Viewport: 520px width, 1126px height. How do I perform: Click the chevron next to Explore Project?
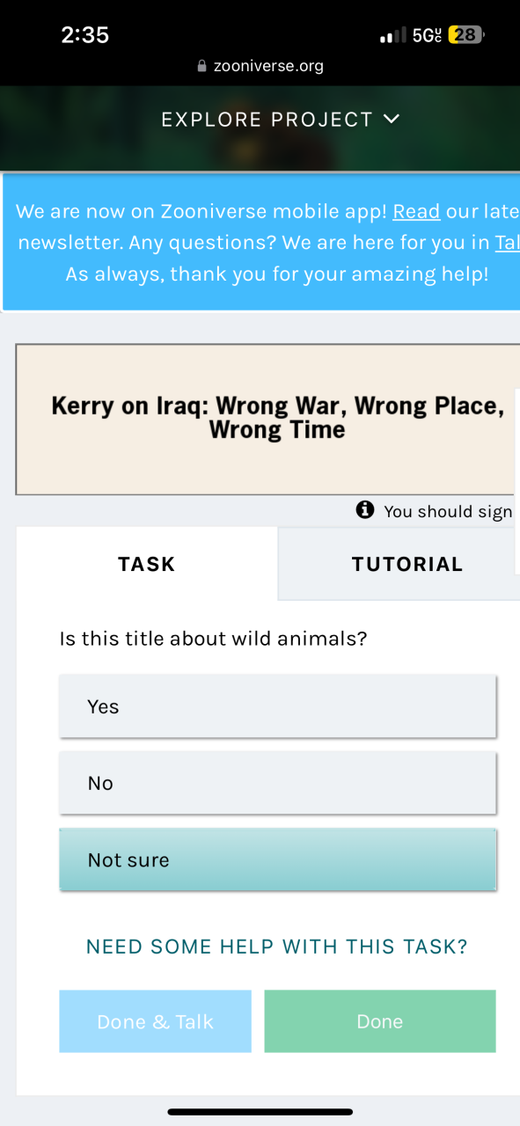[392, 119]
